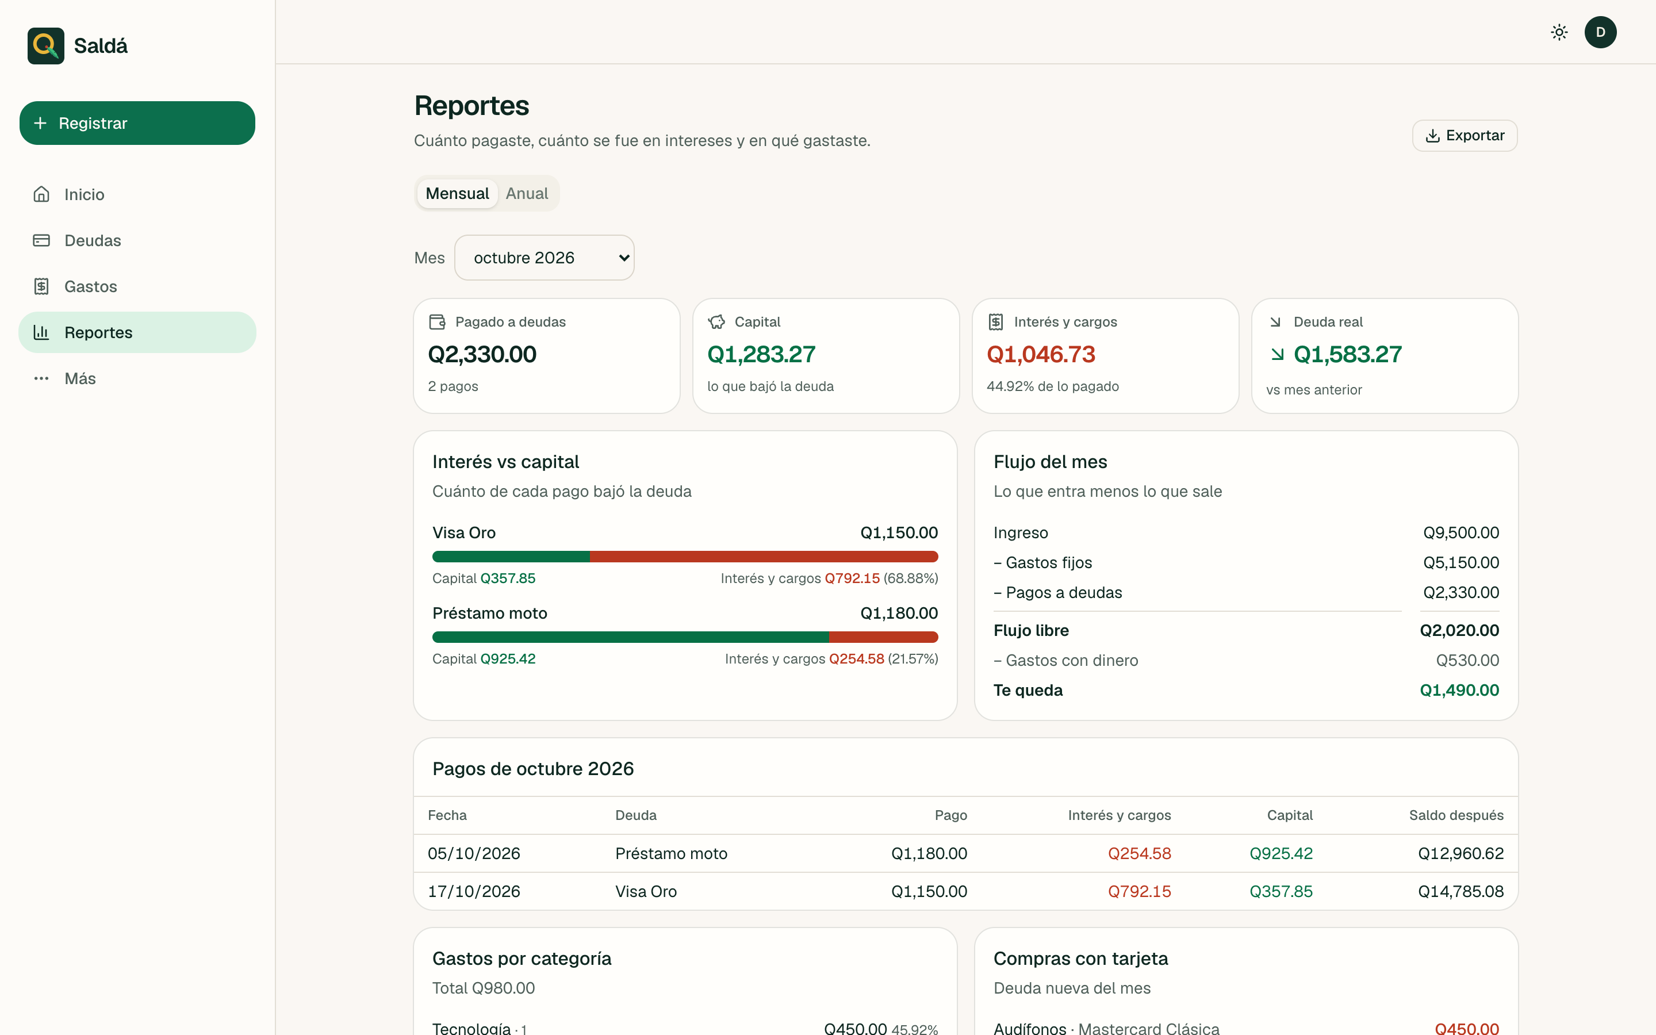Click the Saldo después Q14,785.08 cell
Image resolution: width=1656 pixels, height=1035 pixels.
[1461, 891]
